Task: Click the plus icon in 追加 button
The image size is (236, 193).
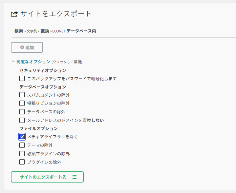Action: [22, 47]
